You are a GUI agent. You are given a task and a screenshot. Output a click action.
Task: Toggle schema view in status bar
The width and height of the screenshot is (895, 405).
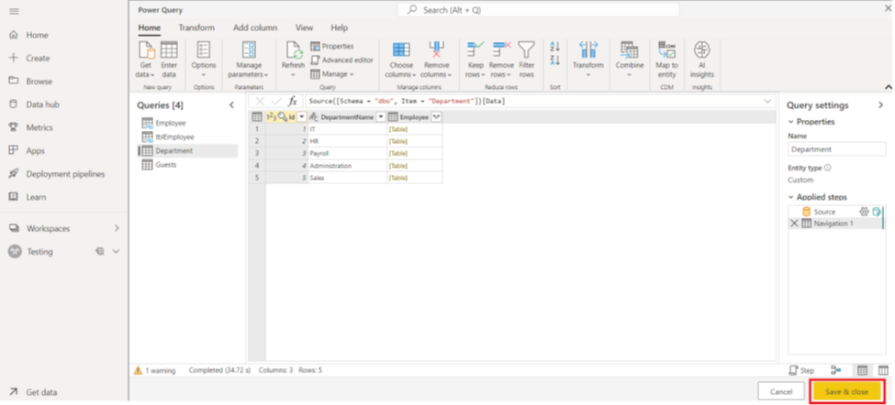(x=883, y=370)
